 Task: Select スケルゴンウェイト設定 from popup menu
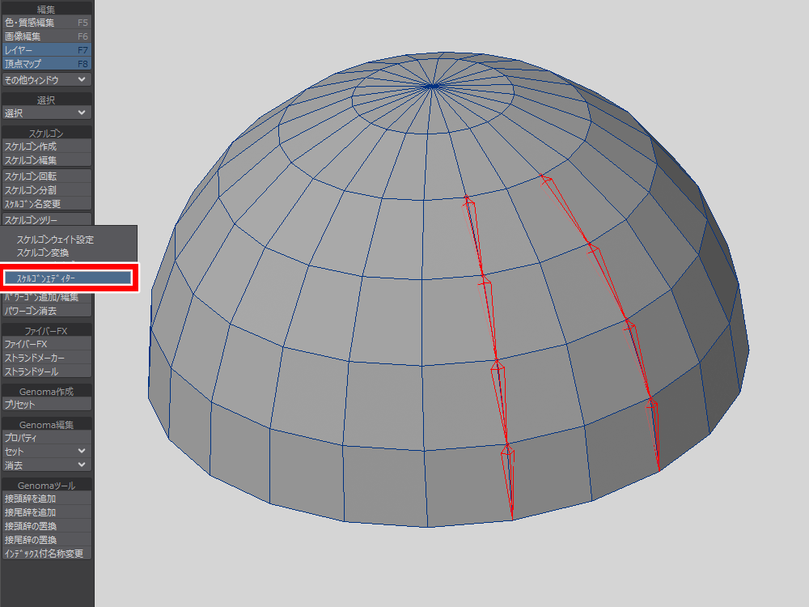[55, 240]
